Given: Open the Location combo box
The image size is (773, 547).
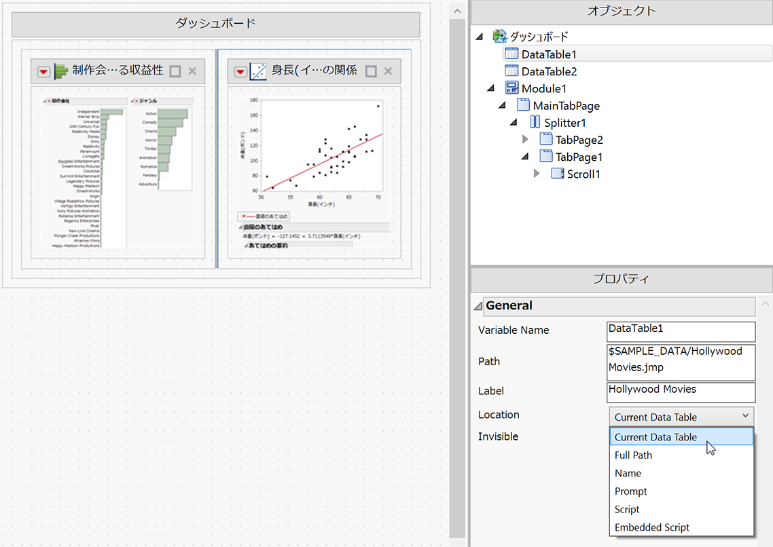Looking at the screenshot, I should pos(681,417).
